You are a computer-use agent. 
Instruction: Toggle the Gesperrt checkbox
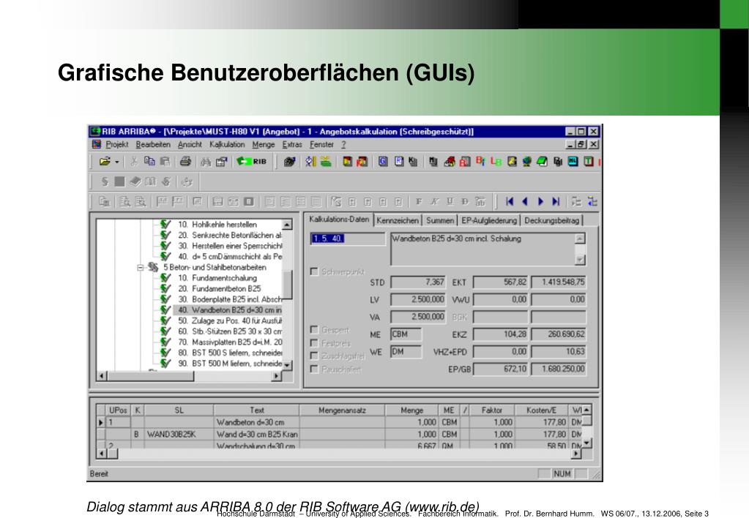[314, 329]
